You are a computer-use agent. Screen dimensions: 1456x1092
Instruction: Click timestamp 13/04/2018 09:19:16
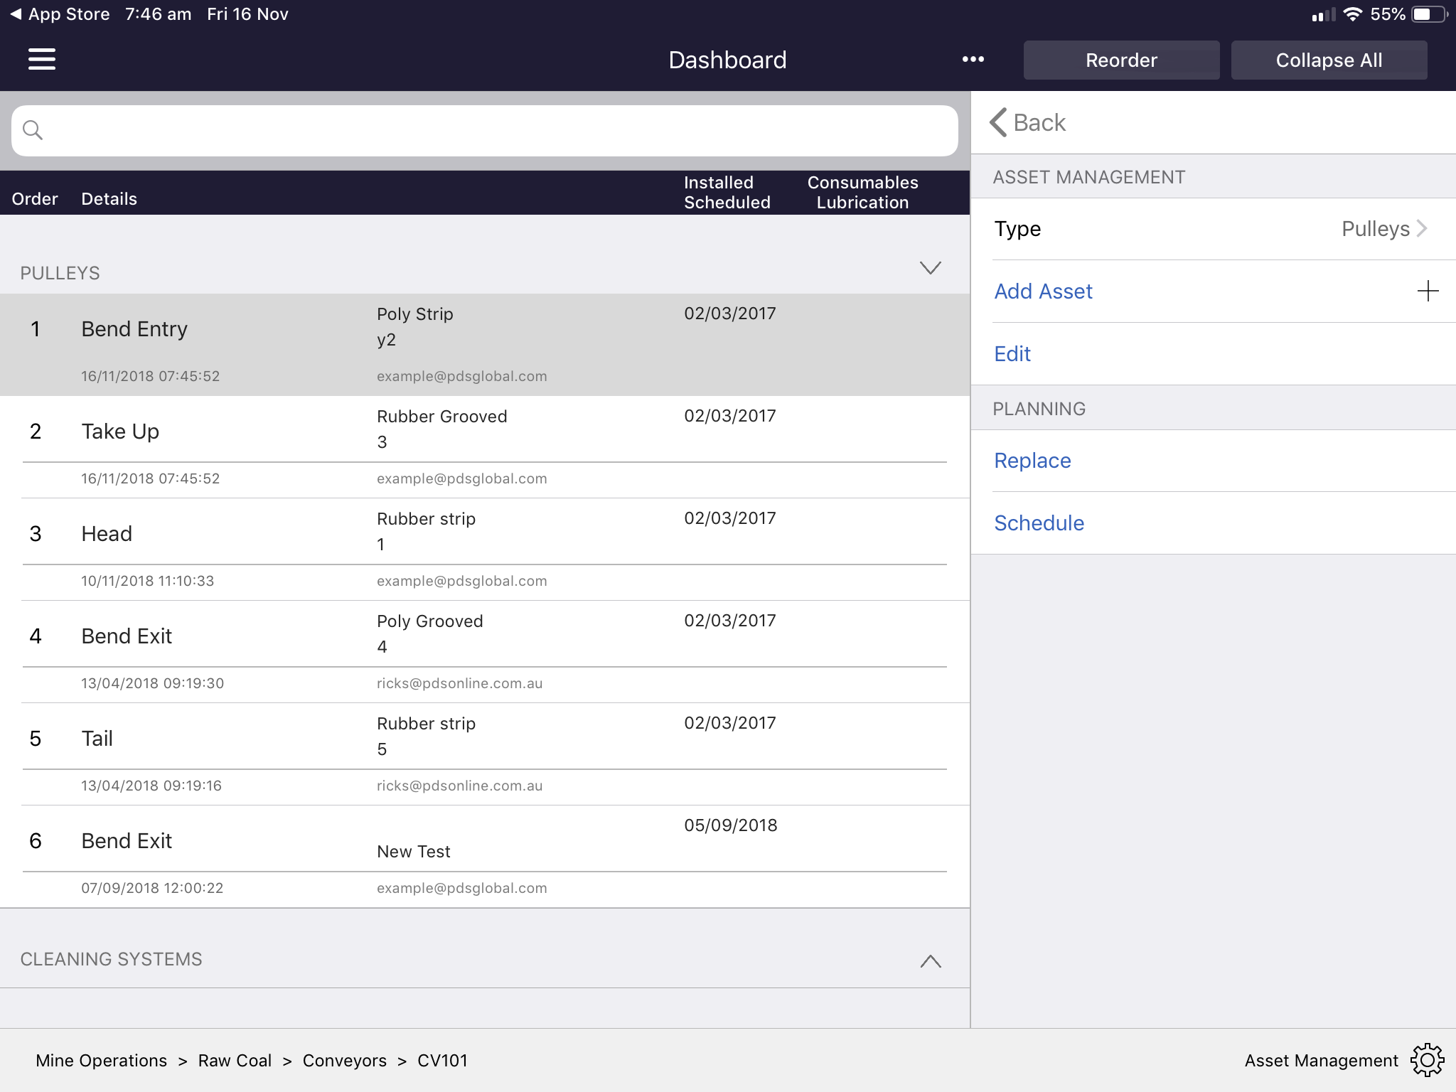[x=151, y=786]
